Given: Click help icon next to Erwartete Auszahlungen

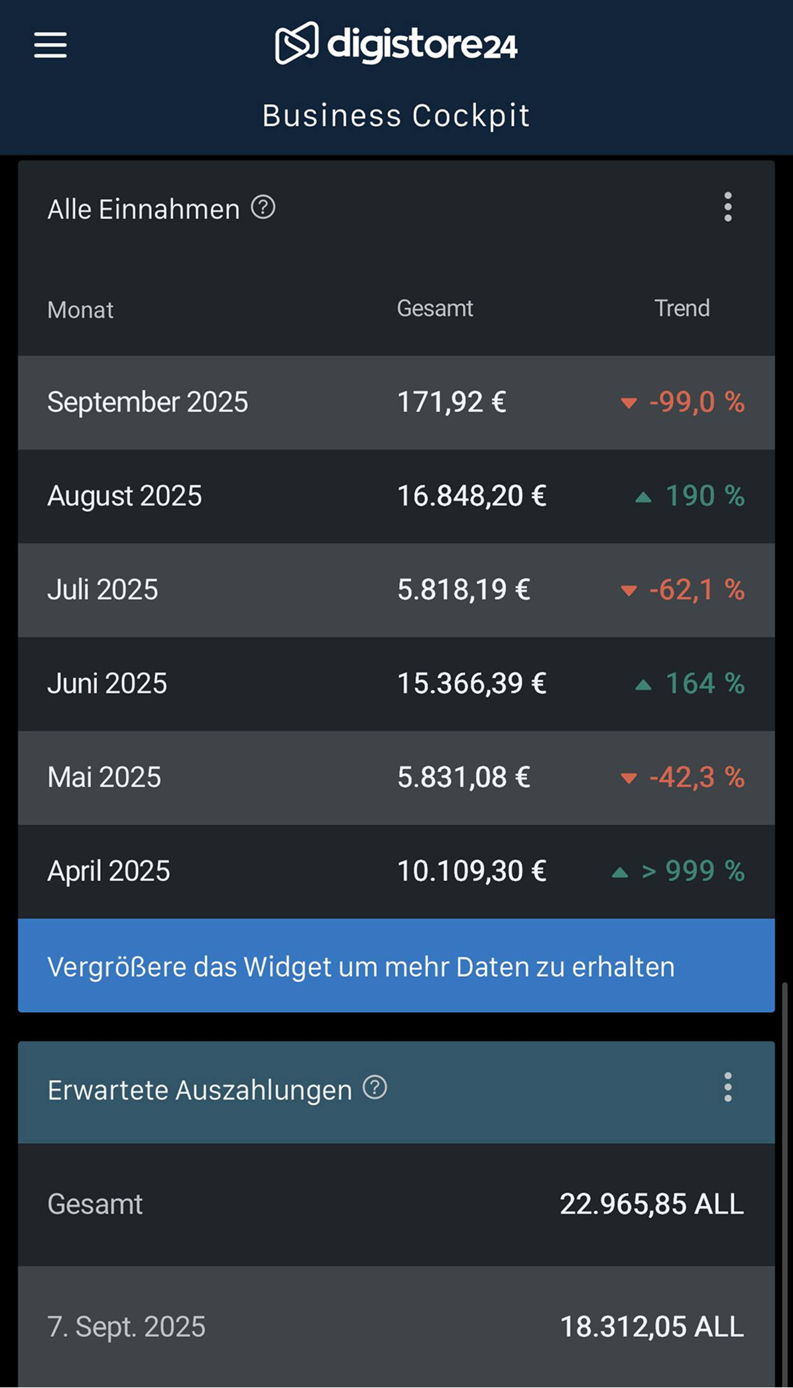Looking at the screenshot, I should coord(375,1088).
